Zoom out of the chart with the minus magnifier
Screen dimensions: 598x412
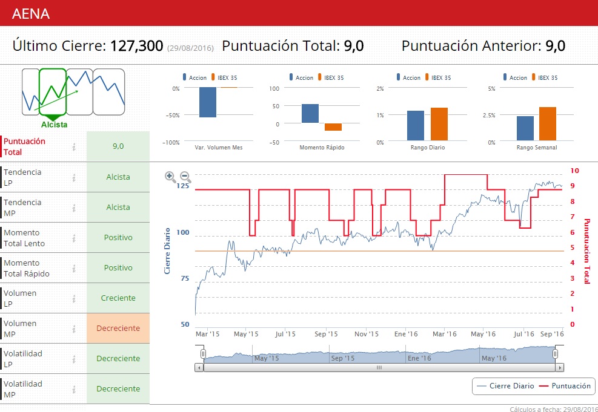(185, 177)
